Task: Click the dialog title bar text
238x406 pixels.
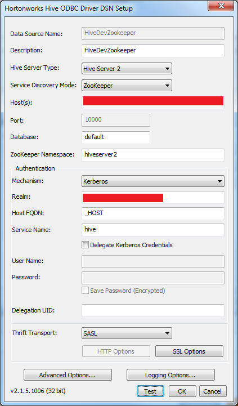Action: [x=69, y=8]
